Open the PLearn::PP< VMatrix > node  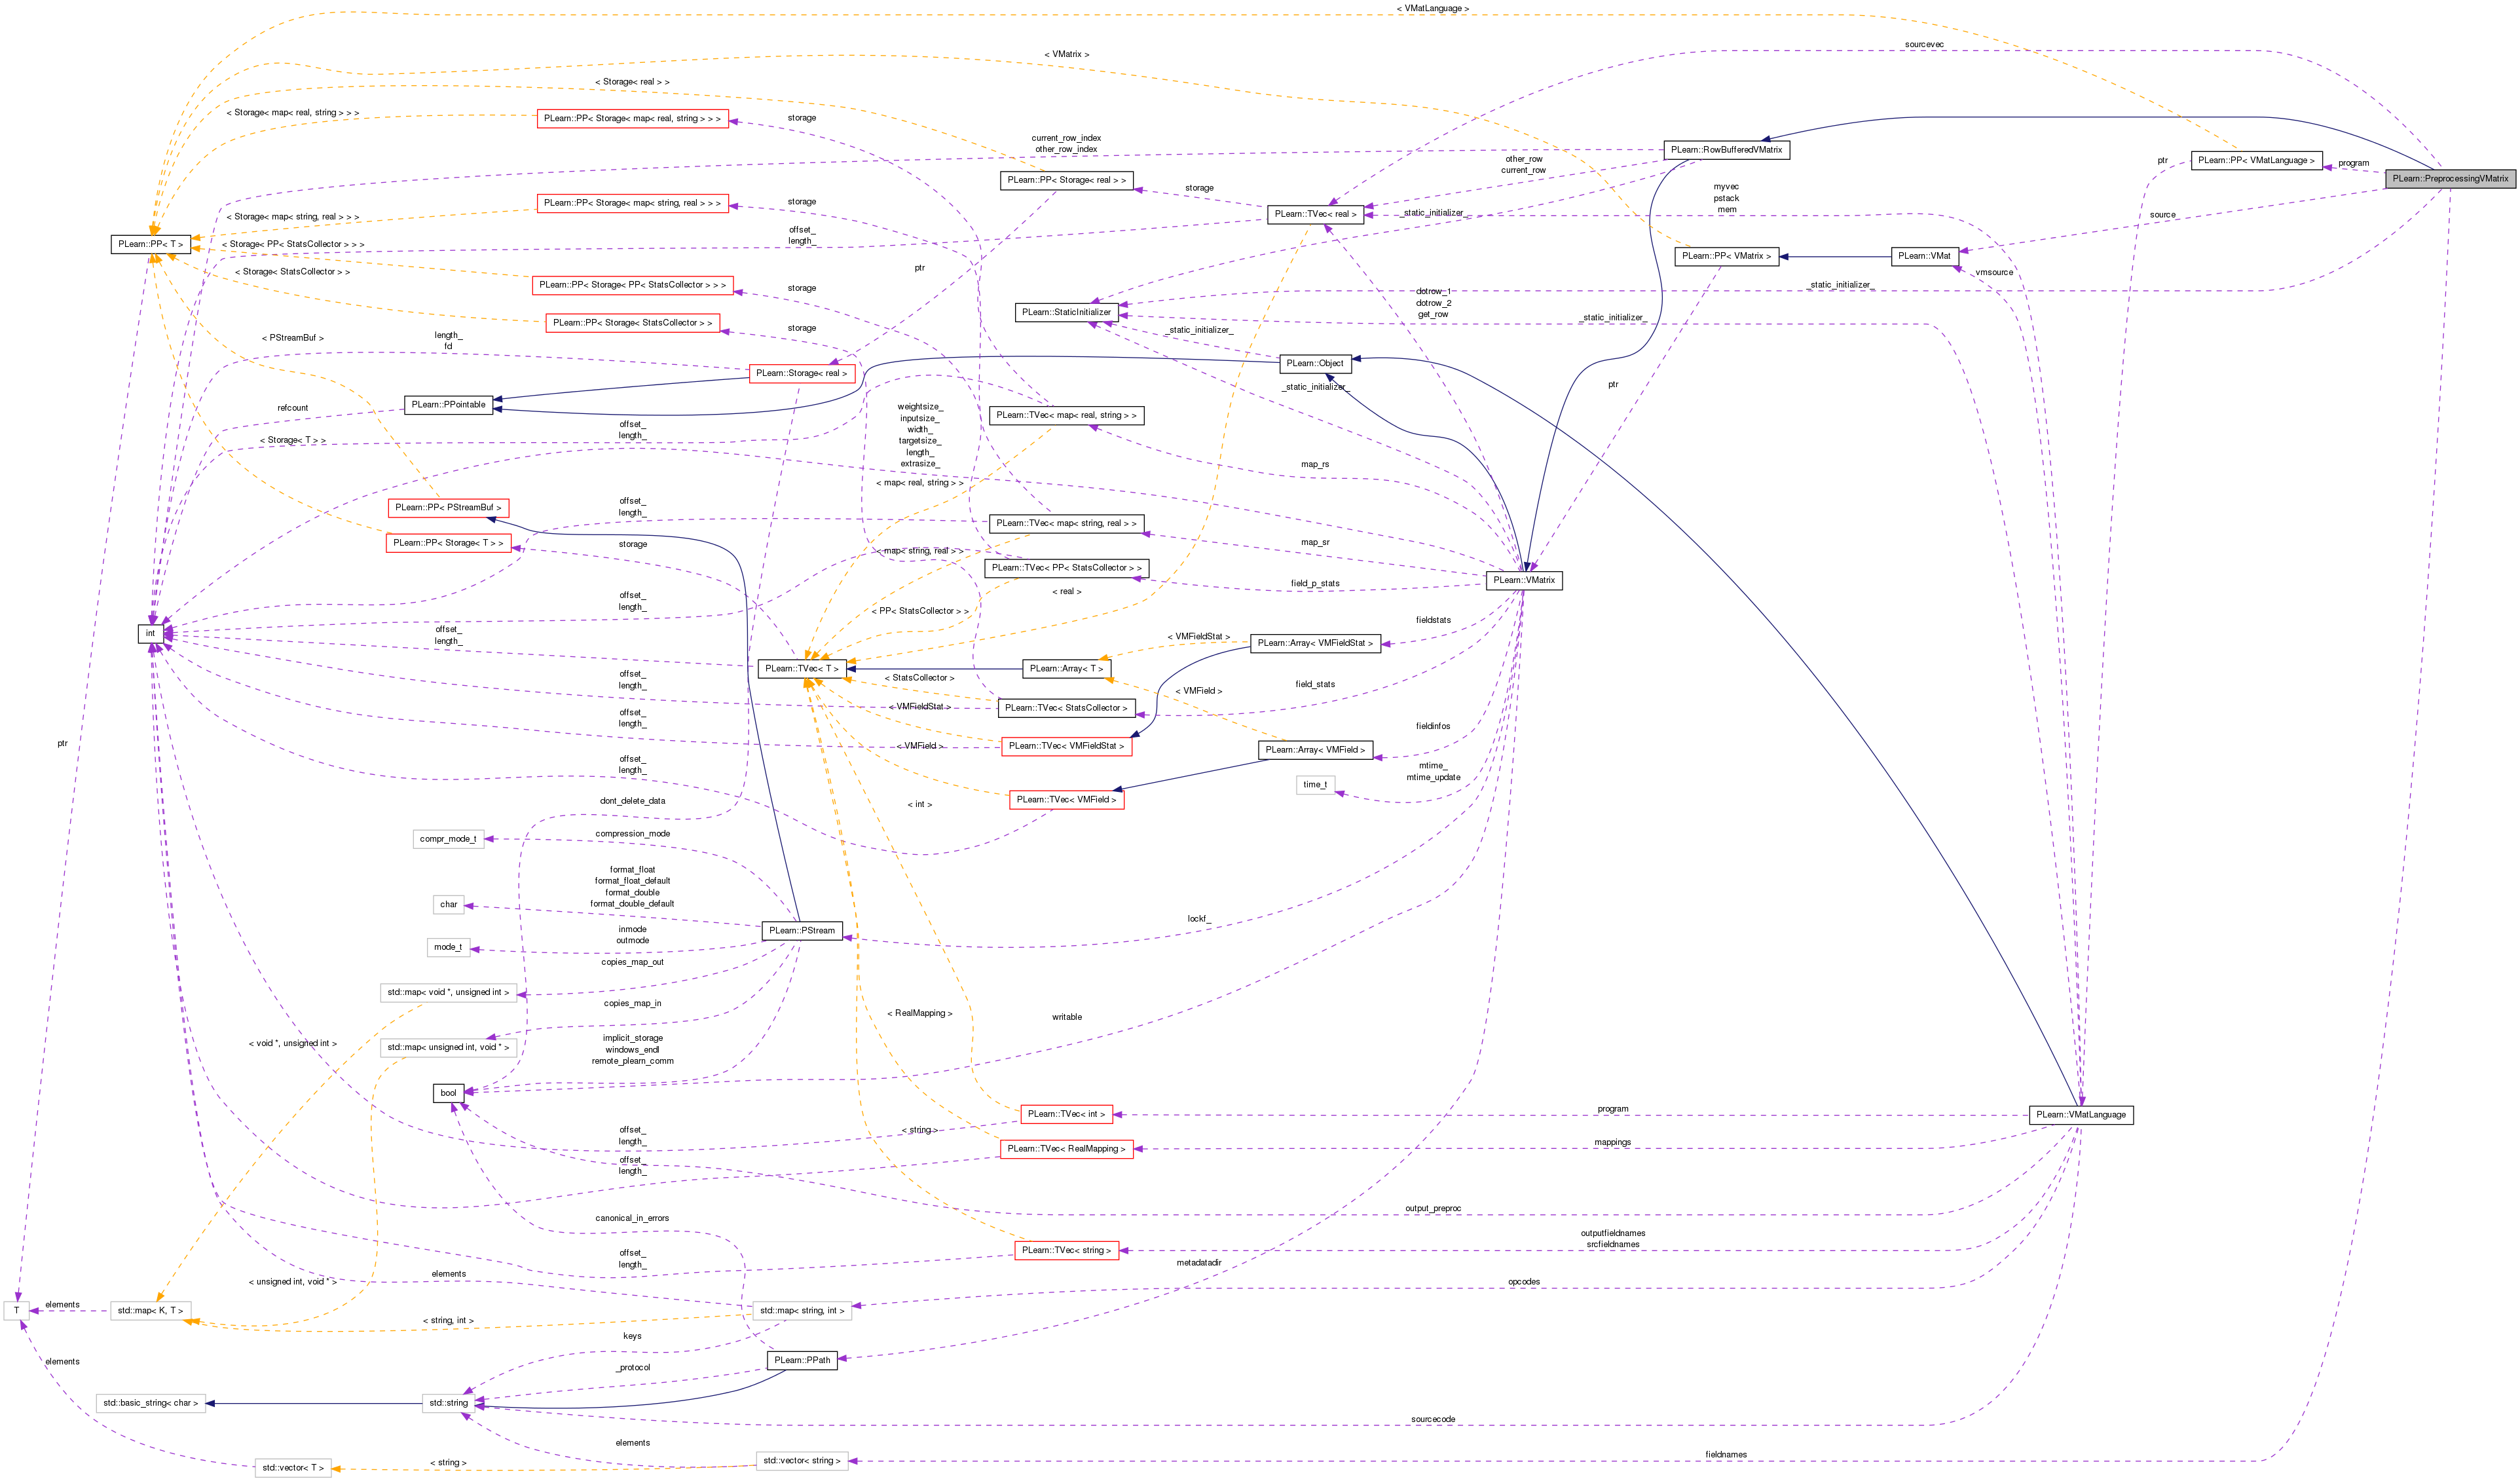click(1726, 256)
